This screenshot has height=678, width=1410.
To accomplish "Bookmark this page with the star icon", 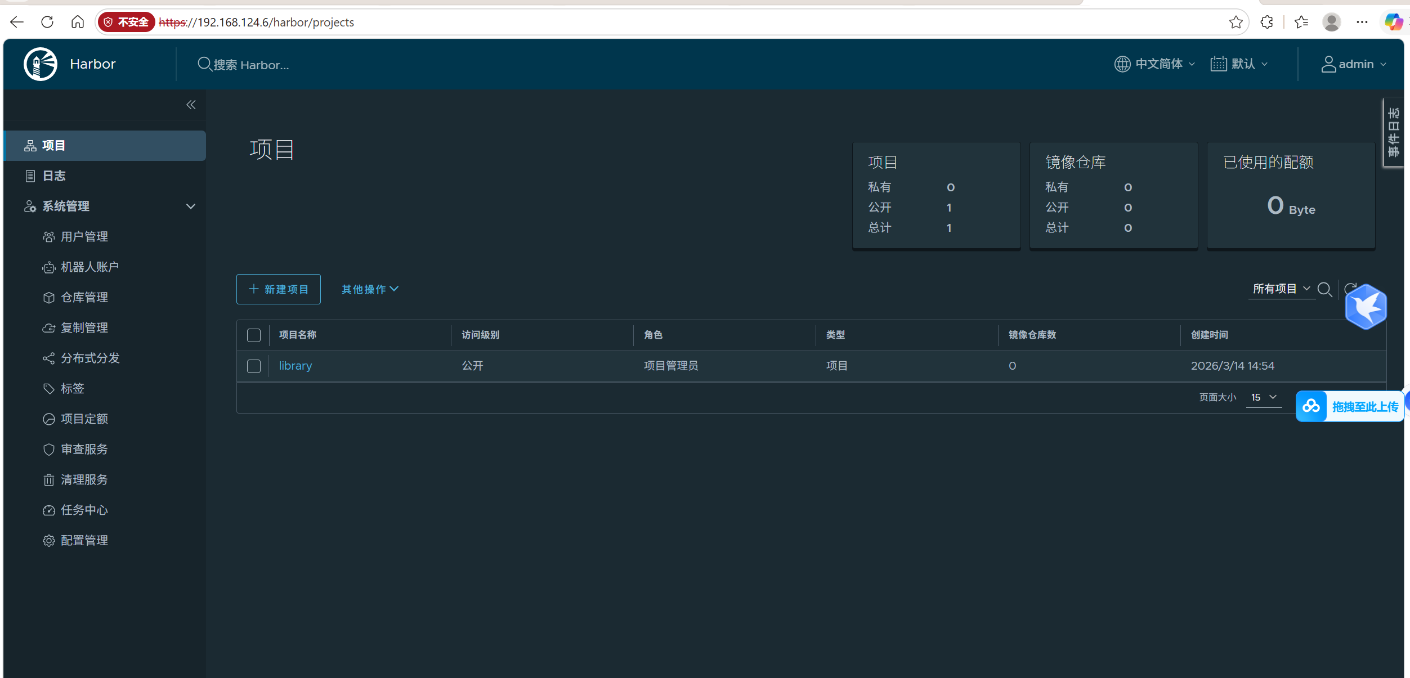I will [1236, 22].
